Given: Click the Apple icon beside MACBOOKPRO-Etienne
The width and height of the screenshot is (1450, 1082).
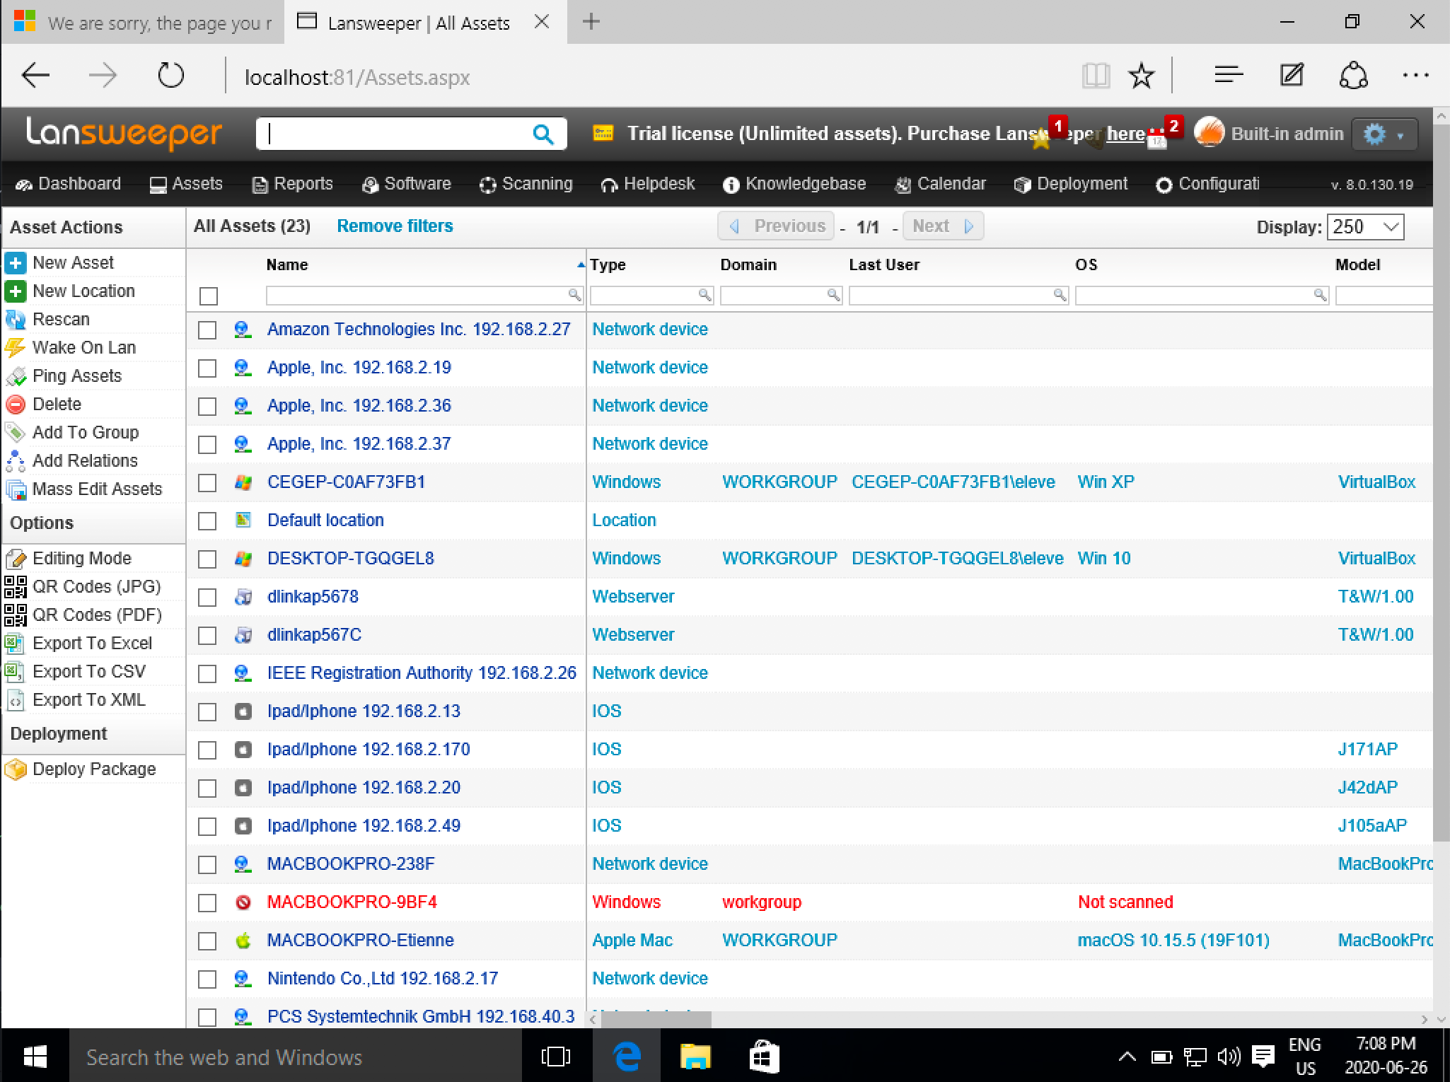Looking at the screenshot, I should (243, 941).
